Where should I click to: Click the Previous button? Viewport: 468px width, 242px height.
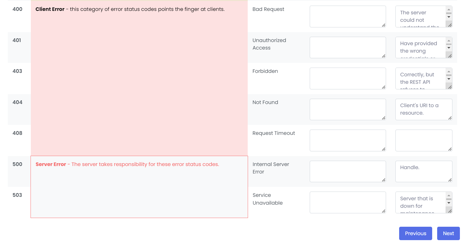click(415, 233)
